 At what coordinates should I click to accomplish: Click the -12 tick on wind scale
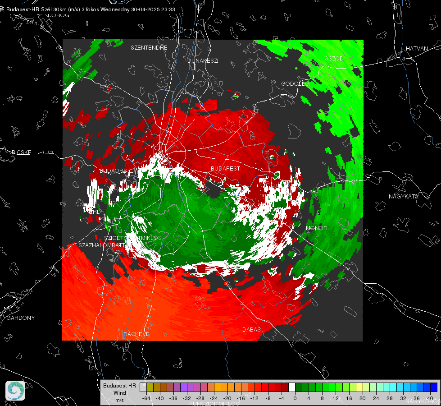255,398
